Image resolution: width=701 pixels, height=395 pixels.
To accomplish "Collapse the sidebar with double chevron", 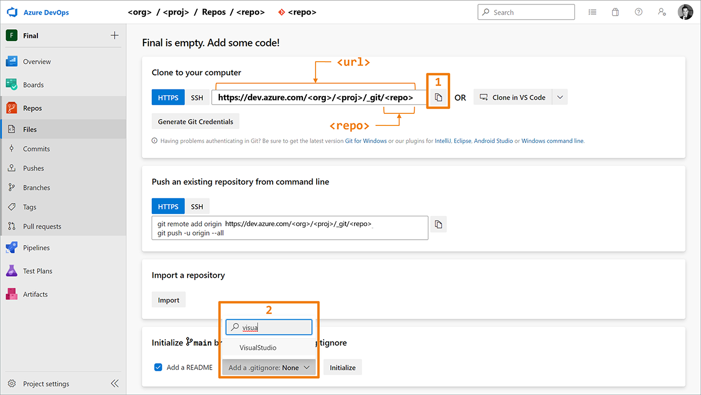I will coord(115,383).
